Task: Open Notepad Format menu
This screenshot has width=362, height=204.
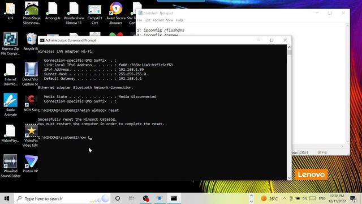Action: click(x=158, y=20)
